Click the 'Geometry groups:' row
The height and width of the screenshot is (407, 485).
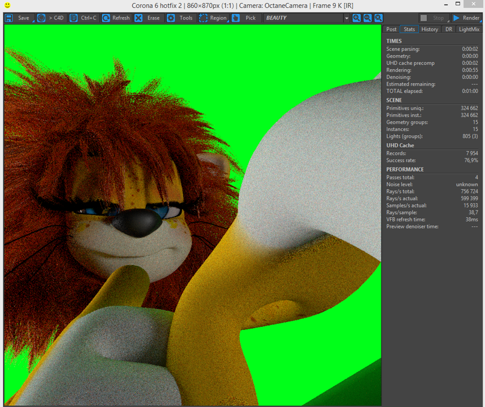432,123
